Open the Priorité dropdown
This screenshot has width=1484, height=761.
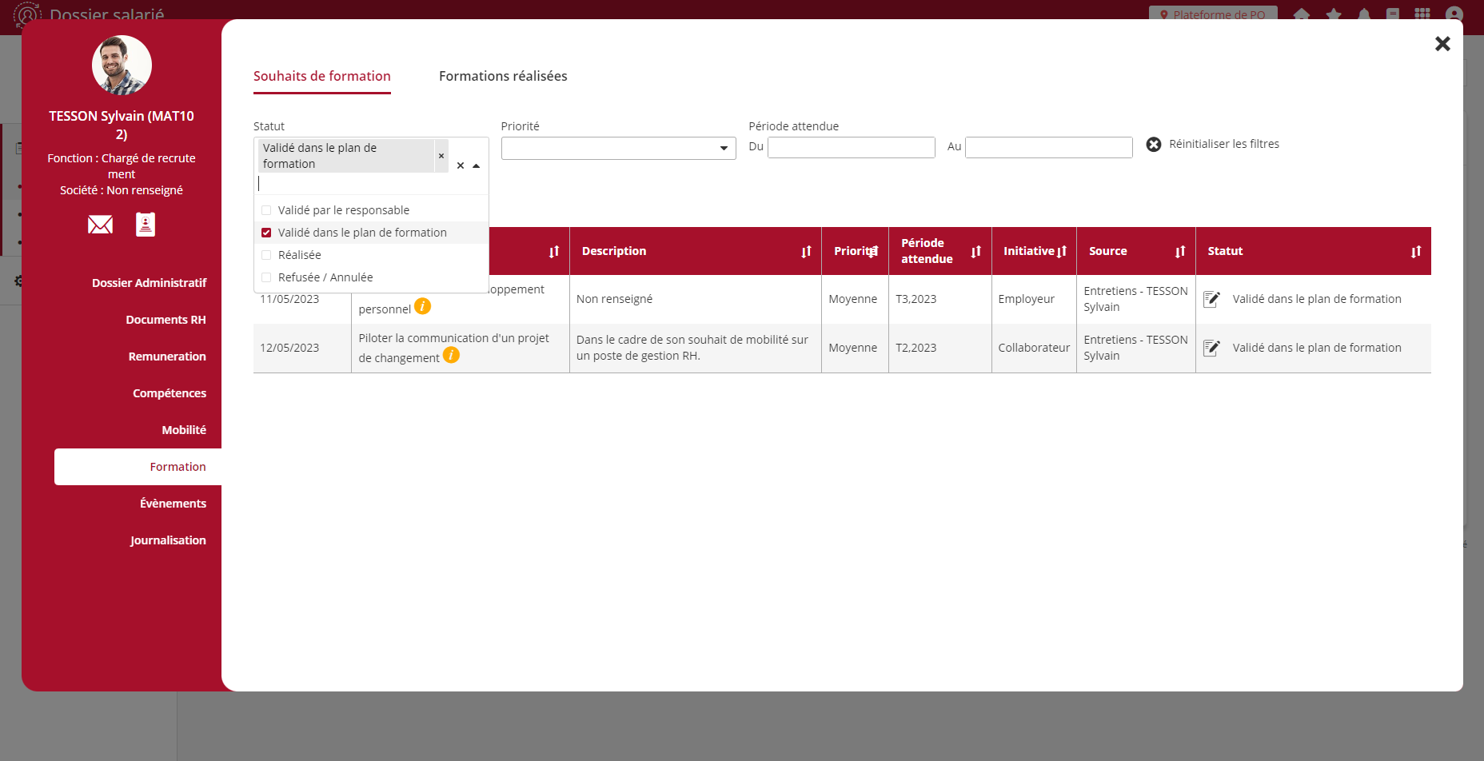pyautogui.click(x=618, y=149)
